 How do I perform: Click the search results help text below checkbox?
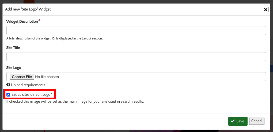click(x=75, y=102)
